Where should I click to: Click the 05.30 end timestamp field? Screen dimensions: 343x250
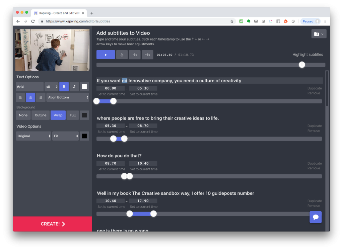[x=143, y=88]
